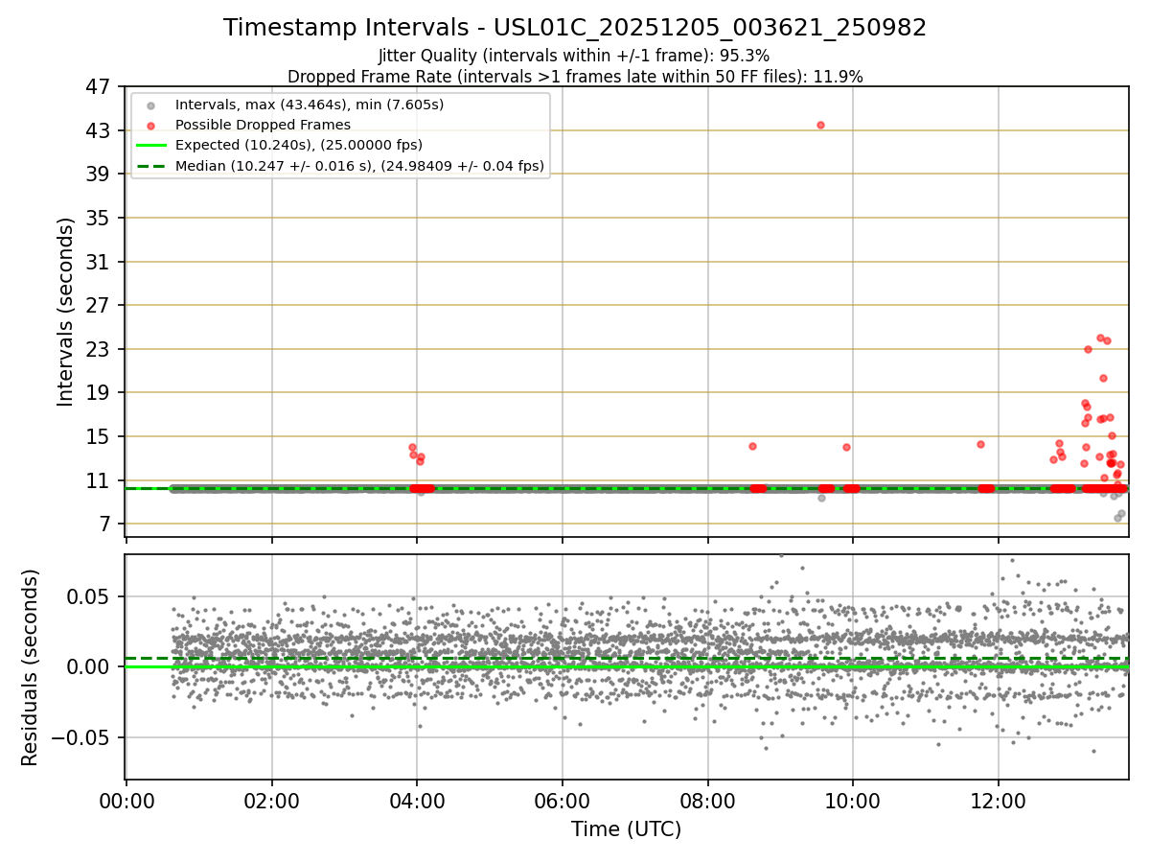Click the 0.05 residuals tick label
This screenshot has width=1150, height=863.
[93, 596]
